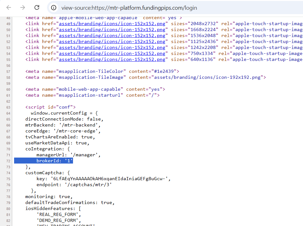Click the sizes "1125x2436" value

(203, 42)
